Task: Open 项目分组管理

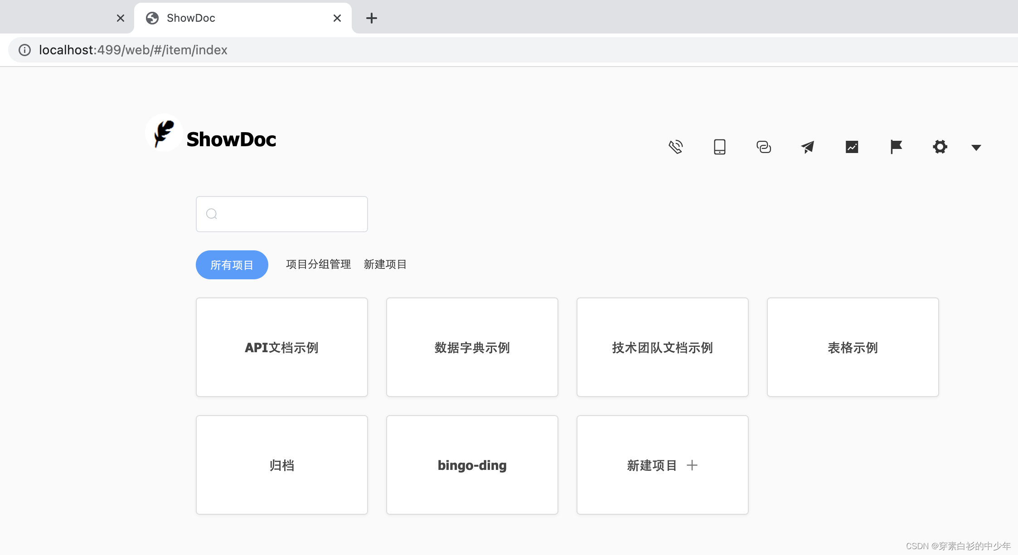Action: click(x=318, y=264)
